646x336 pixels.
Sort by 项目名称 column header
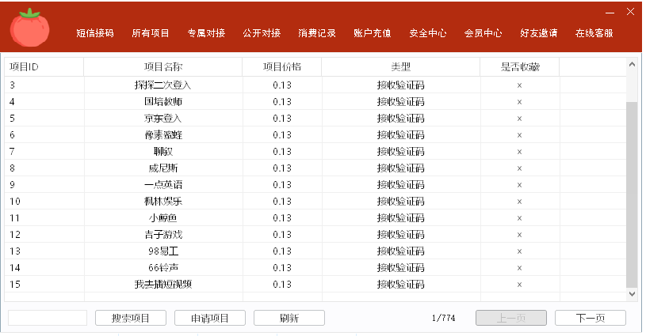(x=163, y=67)
